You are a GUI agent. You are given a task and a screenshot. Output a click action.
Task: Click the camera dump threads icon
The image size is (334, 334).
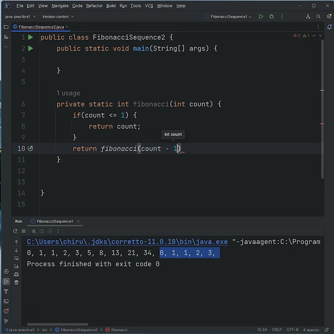coord(42,231)
